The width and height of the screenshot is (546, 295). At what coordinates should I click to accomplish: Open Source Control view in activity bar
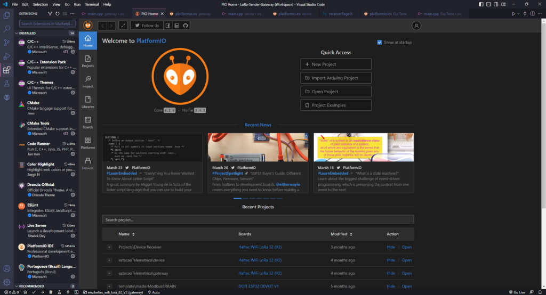[6, 43]
